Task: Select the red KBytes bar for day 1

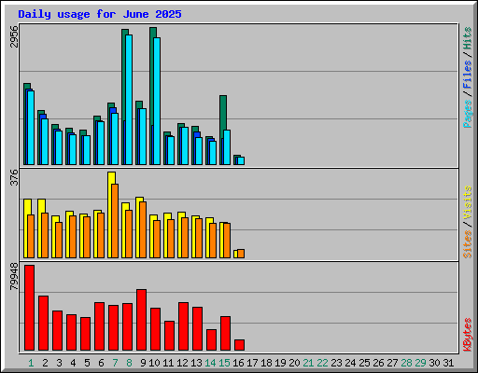Action: pos(29,308)
